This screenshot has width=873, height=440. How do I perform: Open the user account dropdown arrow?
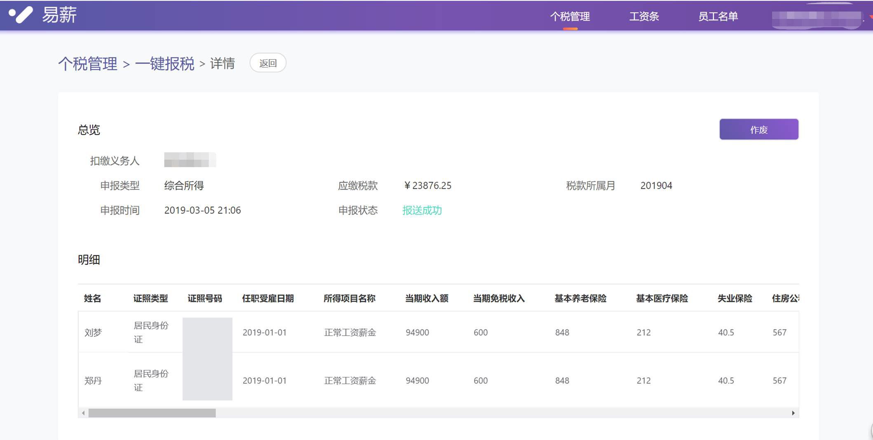click(x=871, y=17)
